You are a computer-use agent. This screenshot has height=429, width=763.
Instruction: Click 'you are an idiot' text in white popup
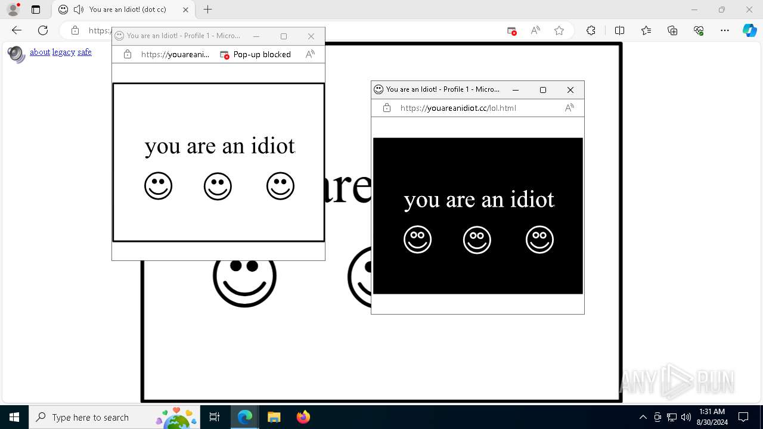tap(220, 146)
